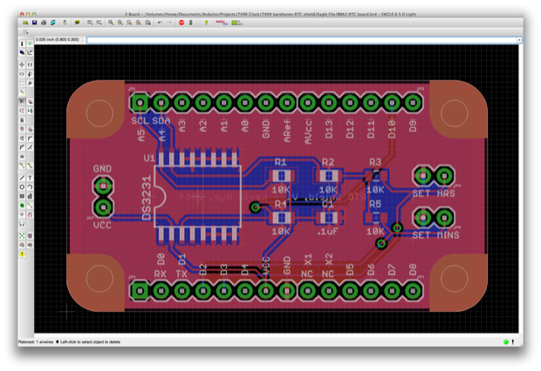Select the Paste tool
Image resolution: width=541 pixels, height=371 pixels.
click(22, 92)
